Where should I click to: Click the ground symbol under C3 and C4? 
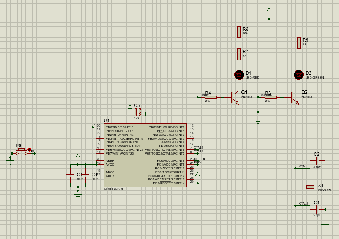coord(78,196)
